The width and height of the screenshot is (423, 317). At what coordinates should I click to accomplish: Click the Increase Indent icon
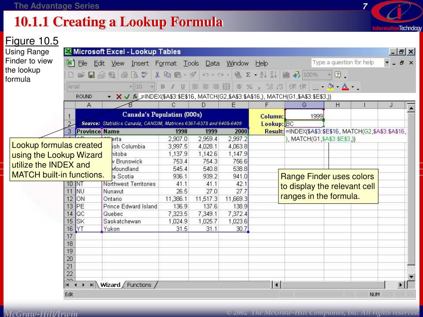pos(303,87)
